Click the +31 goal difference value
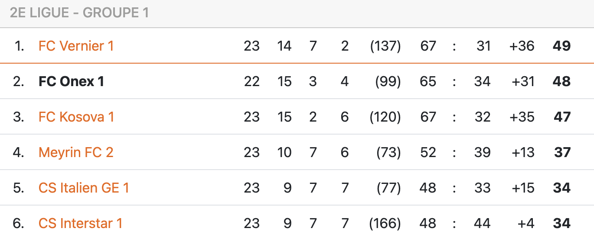The width and height of the screenshot is (594, 238). [x=522, y=81]
